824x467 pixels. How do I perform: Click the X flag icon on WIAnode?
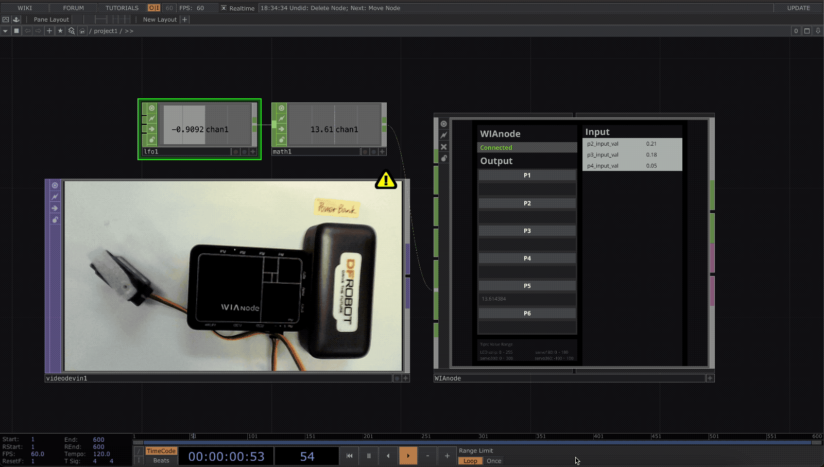(443, 147)
